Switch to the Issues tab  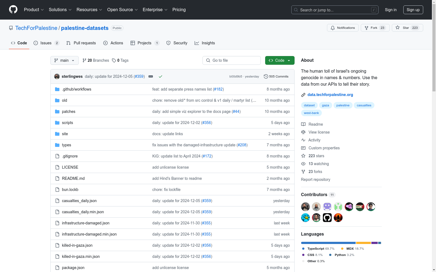point(46,43)
